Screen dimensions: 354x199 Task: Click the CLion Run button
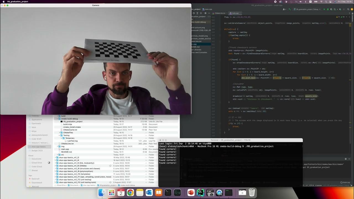324,9
